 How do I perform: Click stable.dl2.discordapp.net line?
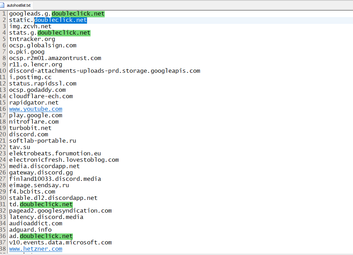tap(53, 198)
